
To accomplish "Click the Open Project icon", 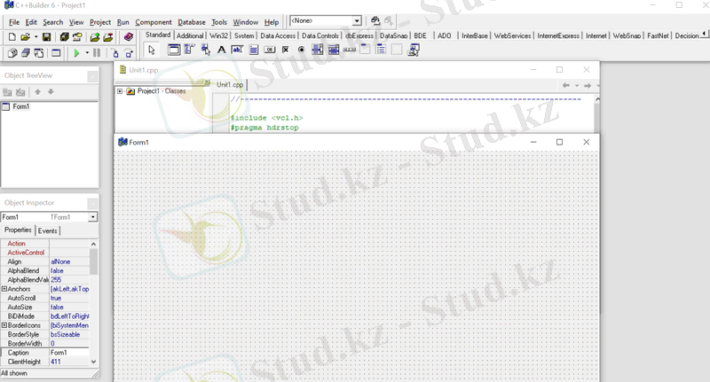I will [x=77, y=37].
